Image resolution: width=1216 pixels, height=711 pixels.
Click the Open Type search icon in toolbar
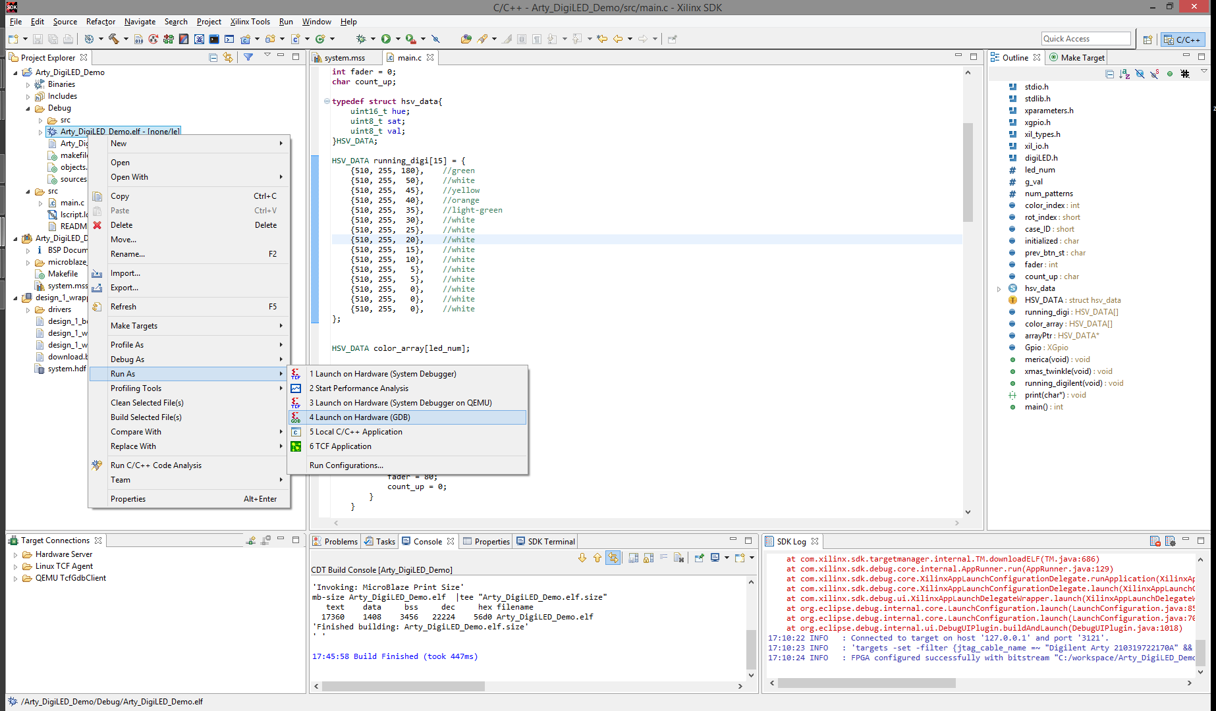click(x=466, y=39)
